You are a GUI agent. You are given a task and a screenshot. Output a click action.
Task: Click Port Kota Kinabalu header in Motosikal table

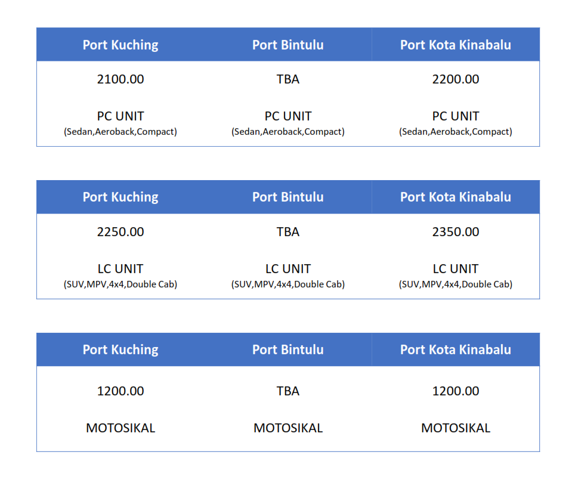click(456, 349)
